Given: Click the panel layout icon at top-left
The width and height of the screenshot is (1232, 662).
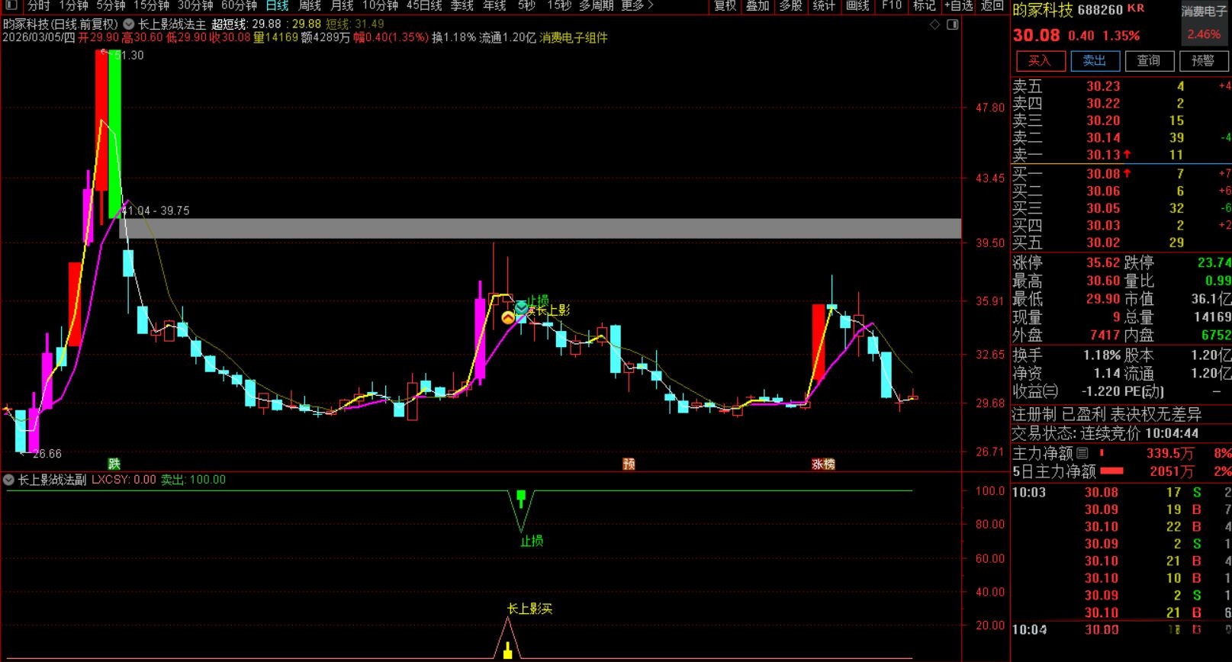Looking at the screenshot, I should [11, 5].
